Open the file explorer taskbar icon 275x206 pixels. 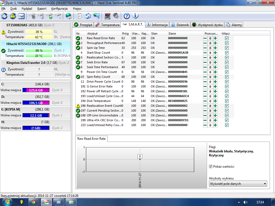(x=71, y=202)
